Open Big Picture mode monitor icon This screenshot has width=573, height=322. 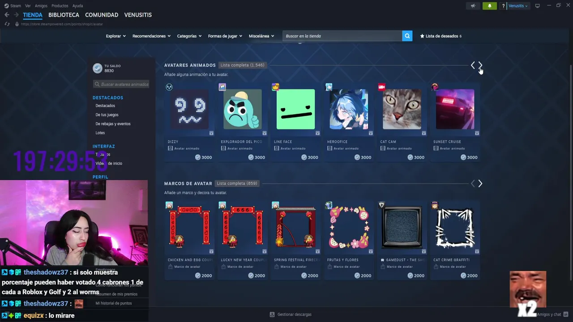pyautogui.click(x=537, y=6)
